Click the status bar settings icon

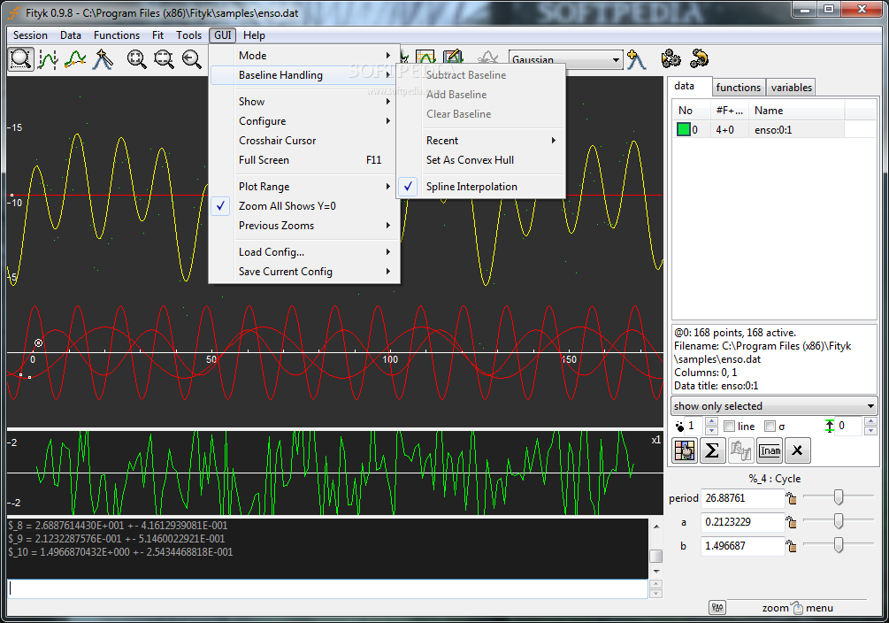tap(717, 608)
